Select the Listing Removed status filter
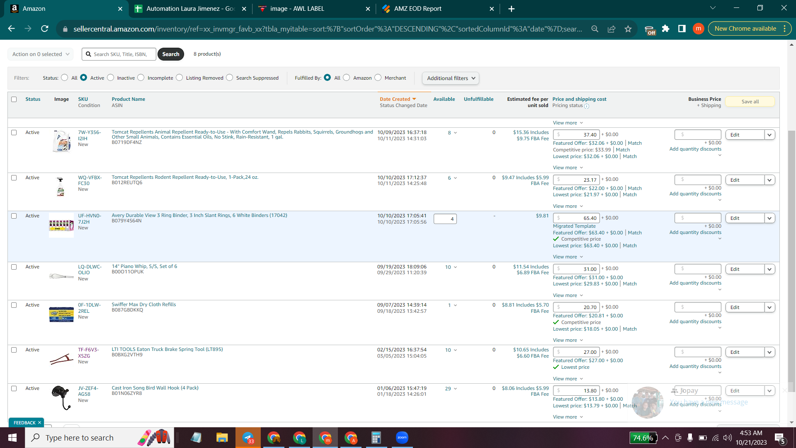 pyautogui.click(x=180, y=78)
